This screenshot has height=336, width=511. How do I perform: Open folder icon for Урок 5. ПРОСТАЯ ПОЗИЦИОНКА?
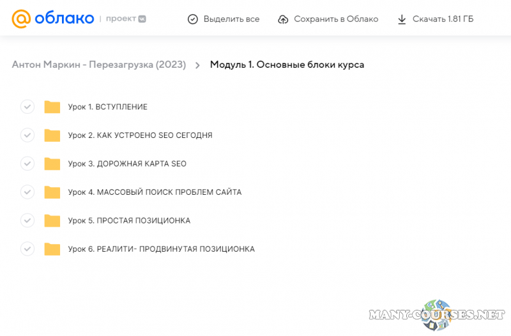pos(52,220)
